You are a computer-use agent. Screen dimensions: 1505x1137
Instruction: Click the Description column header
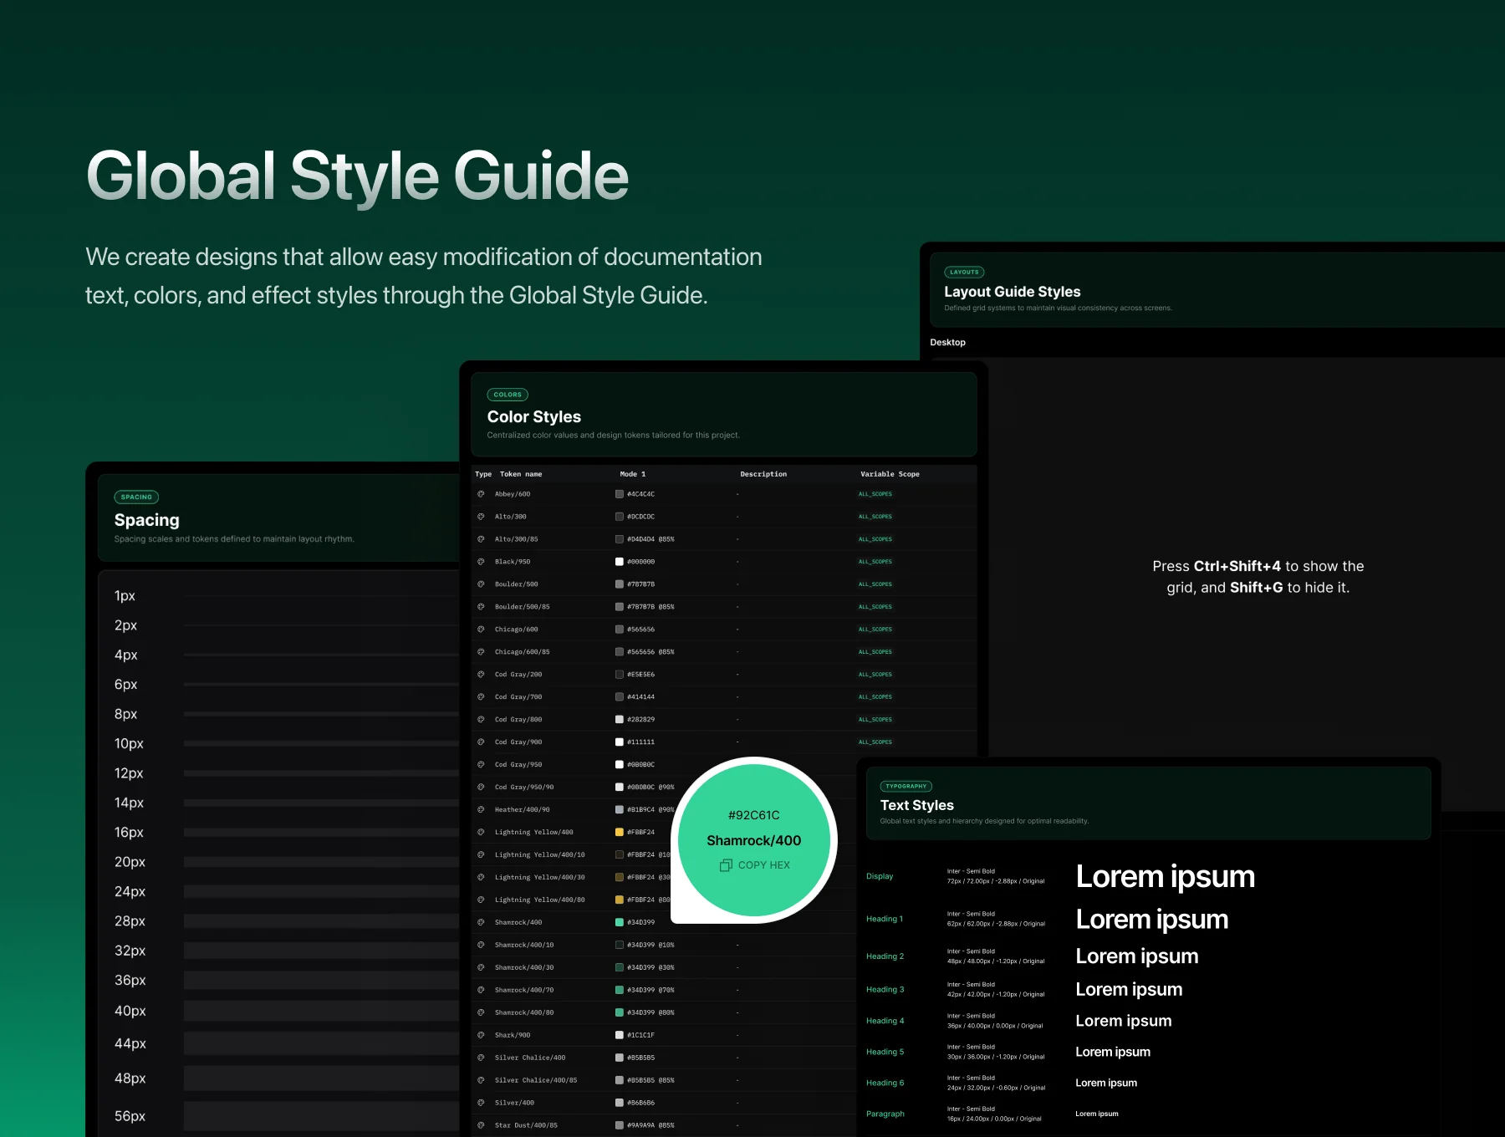pos(763,474)
